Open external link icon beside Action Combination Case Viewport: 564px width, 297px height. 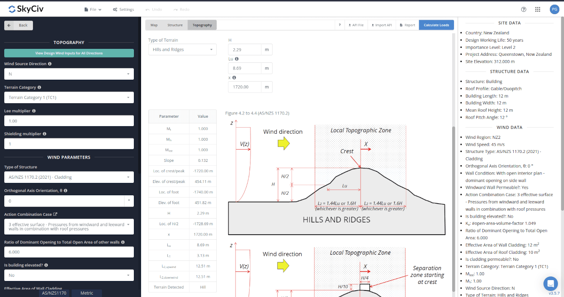[55, 214]
